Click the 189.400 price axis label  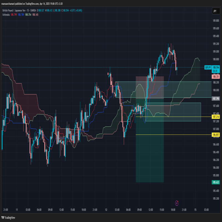click(x=216, y=36)
